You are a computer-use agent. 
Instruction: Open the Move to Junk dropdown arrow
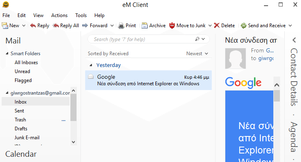point(210,26)
